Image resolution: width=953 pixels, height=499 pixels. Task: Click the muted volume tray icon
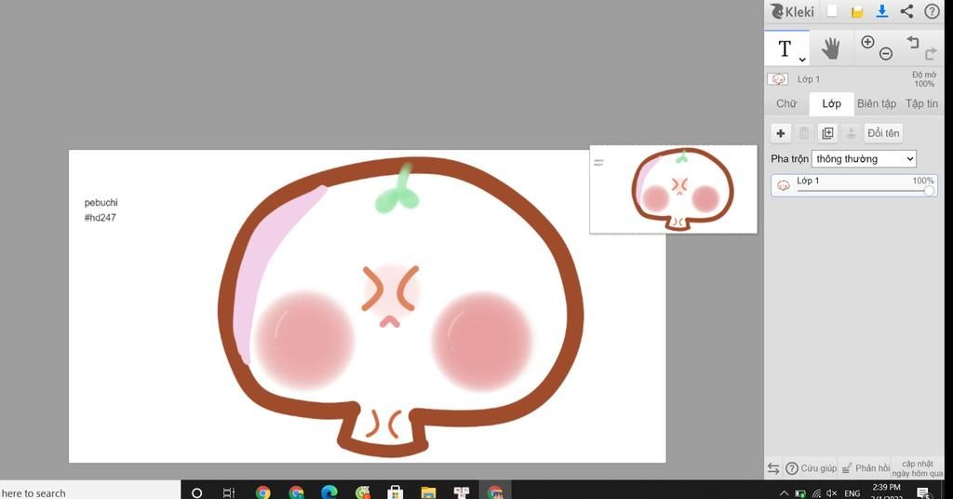pyautogui.click(x=831, y=492)
